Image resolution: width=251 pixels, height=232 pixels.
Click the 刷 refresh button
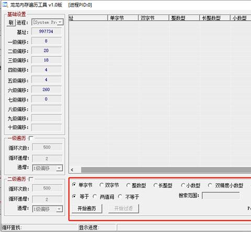click(x=11, y=22)
